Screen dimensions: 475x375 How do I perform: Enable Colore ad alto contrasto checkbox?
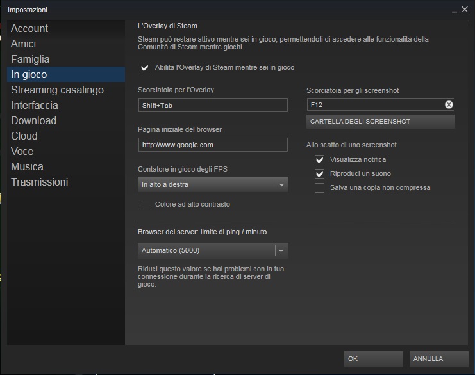[x=144, y=204]
